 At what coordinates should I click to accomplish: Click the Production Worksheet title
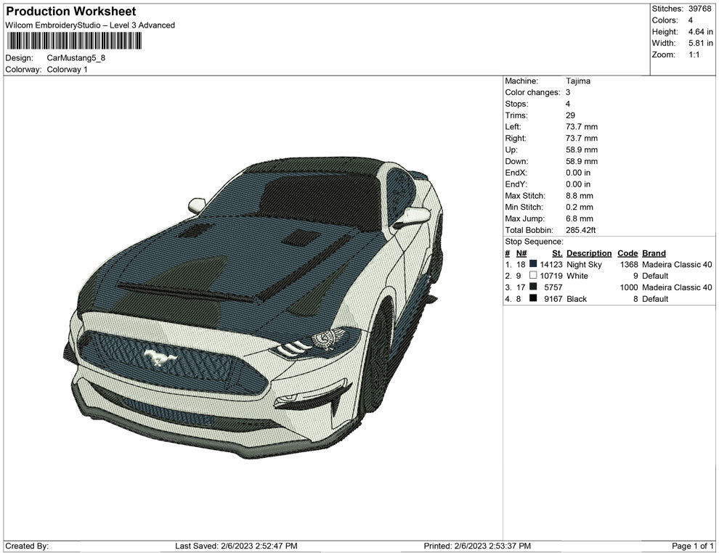(x=70, y=12)
